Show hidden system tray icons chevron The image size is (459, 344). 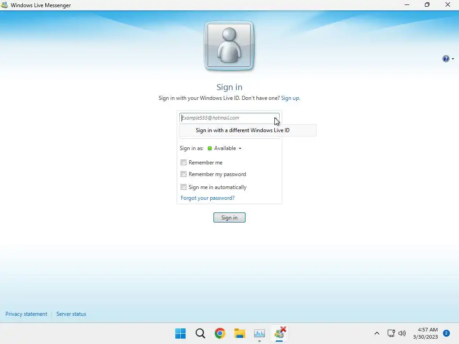377,333
